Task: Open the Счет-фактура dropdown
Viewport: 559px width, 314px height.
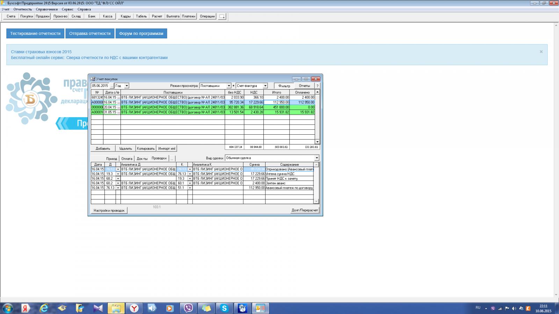Action: pyautogui.click(x=265, y=86)
